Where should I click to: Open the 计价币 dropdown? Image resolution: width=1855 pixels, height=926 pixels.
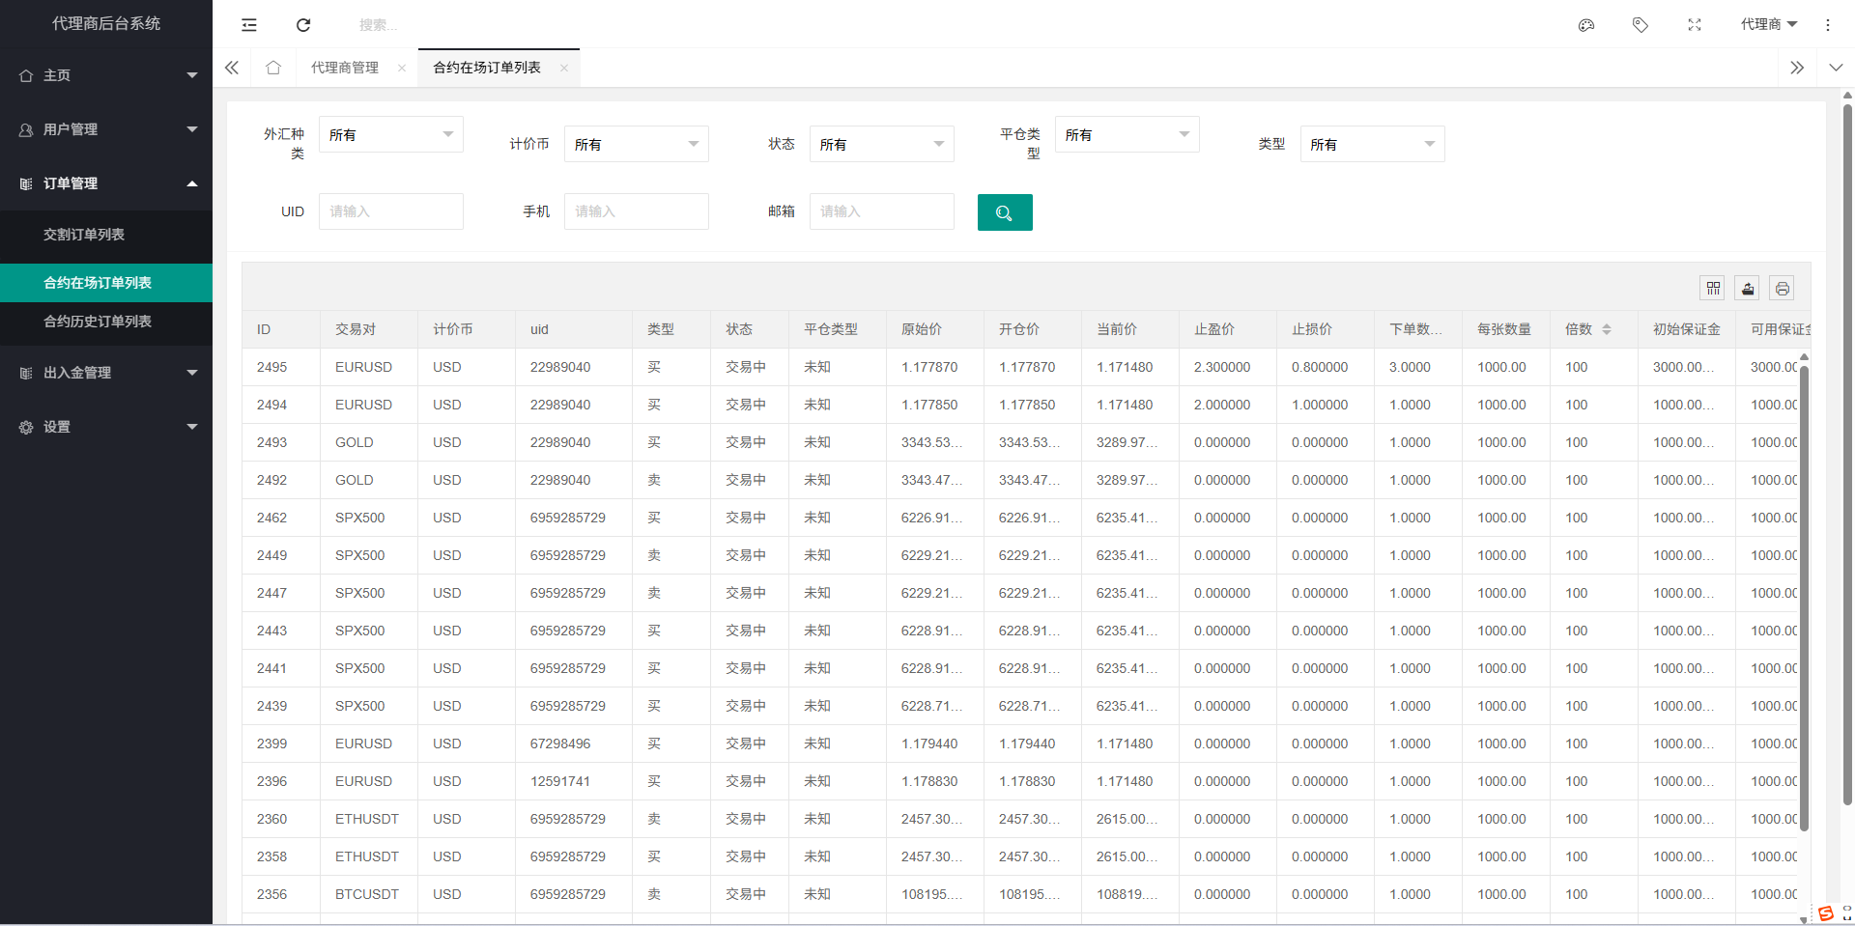636,145
